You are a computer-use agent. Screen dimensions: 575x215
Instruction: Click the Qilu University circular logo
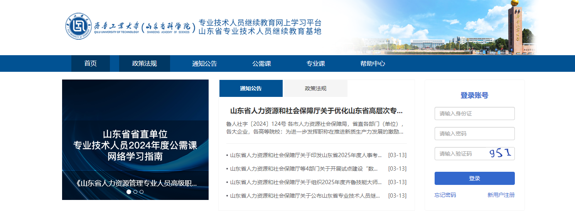[x=79, y=26]
